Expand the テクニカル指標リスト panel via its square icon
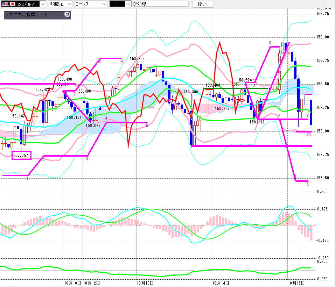The height and width of the screenshot is (287, 335). click(x=67, y=15)
